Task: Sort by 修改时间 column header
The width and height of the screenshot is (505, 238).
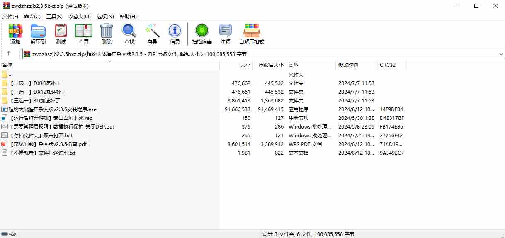Action: [357, 65]
